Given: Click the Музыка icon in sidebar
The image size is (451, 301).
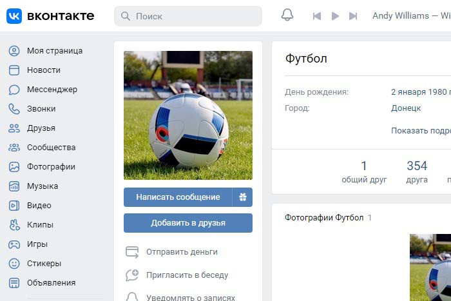Looking at the screenshot, I should (14, 186).
